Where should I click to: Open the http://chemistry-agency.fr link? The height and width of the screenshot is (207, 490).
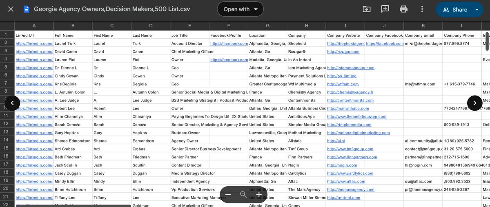tap(350, 92)
